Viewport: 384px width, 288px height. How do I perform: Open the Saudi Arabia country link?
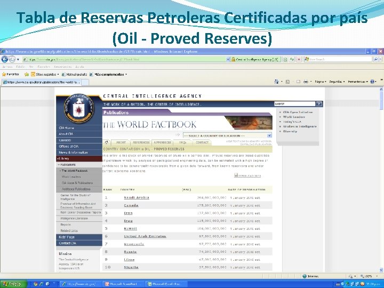tap(137, 197)
